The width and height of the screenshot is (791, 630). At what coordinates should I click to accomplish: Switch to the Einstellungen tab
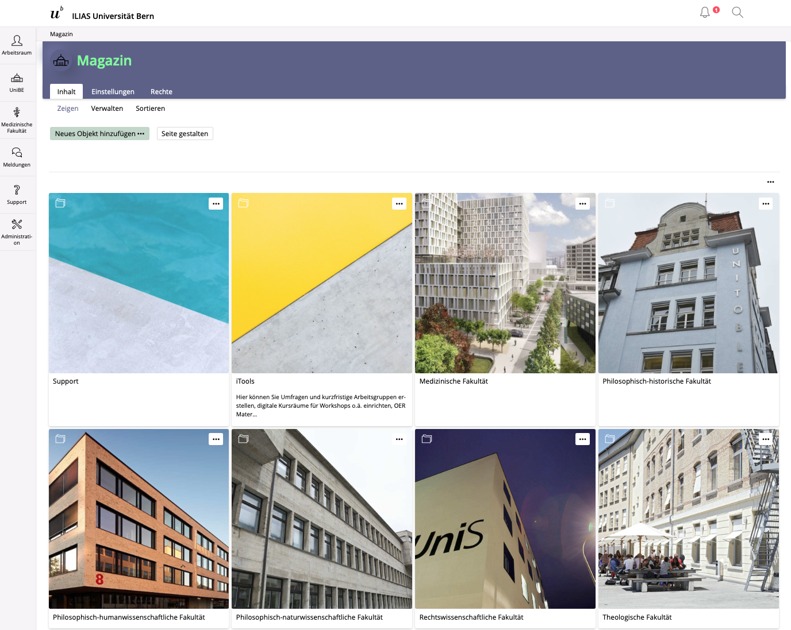pyautogui.click(x=113, y=92)
